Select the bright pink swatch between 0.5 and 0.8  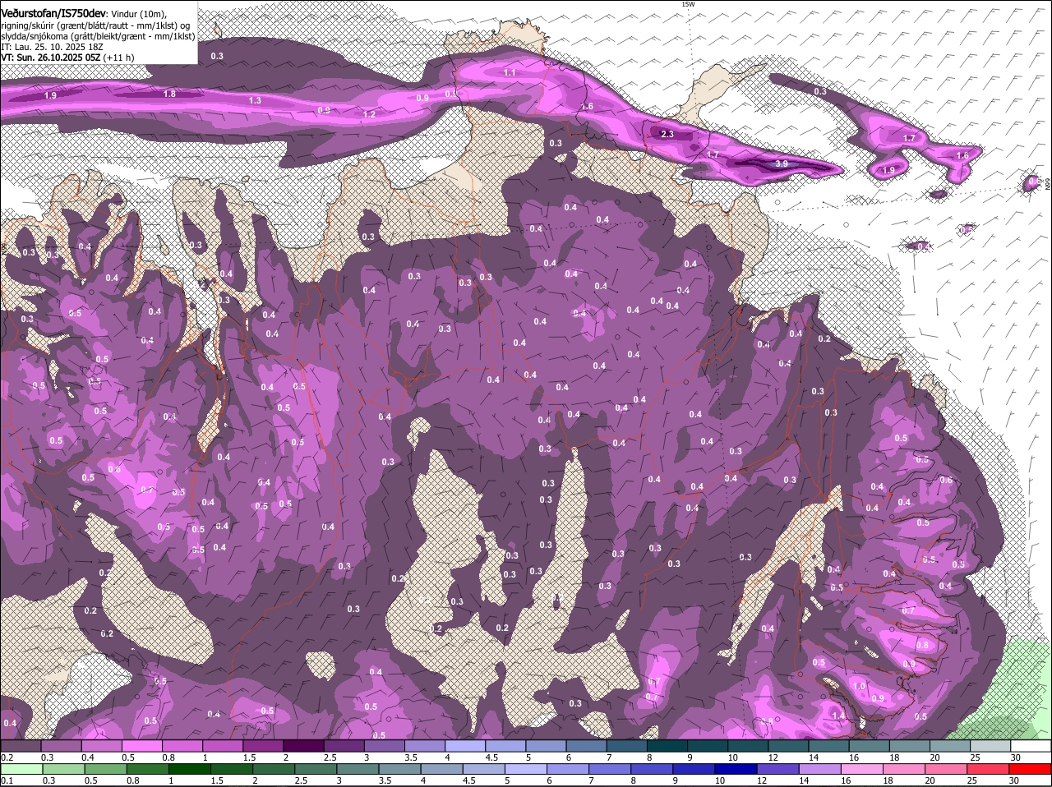click(141, 746)
